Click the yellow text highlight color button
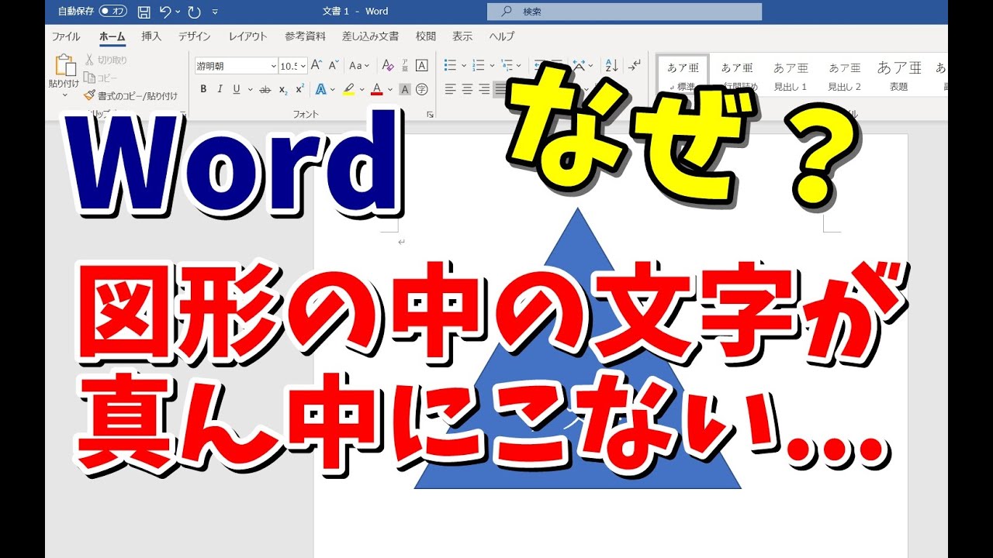Image resolution: width=993 pixels, height=558 pixels. click(x=349, y=89)
